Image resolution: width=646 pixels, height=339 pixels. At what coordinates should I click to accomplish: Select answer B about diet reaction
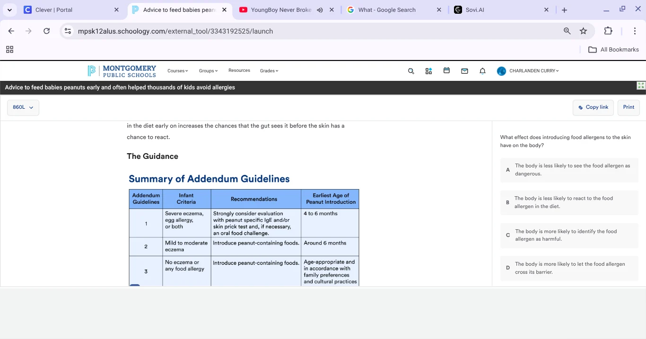point(569,202)
